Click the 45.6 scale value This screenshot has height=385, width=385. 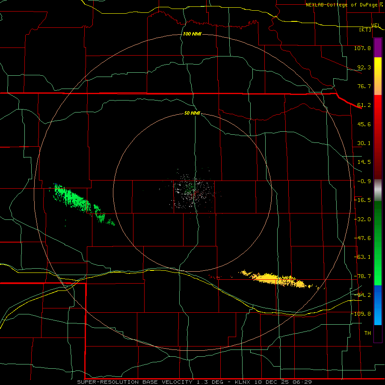point(364,124)
